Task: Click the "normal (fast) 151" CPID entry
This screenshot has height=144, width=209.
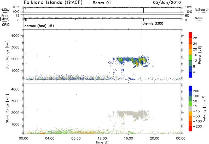Action: [39, 26]
